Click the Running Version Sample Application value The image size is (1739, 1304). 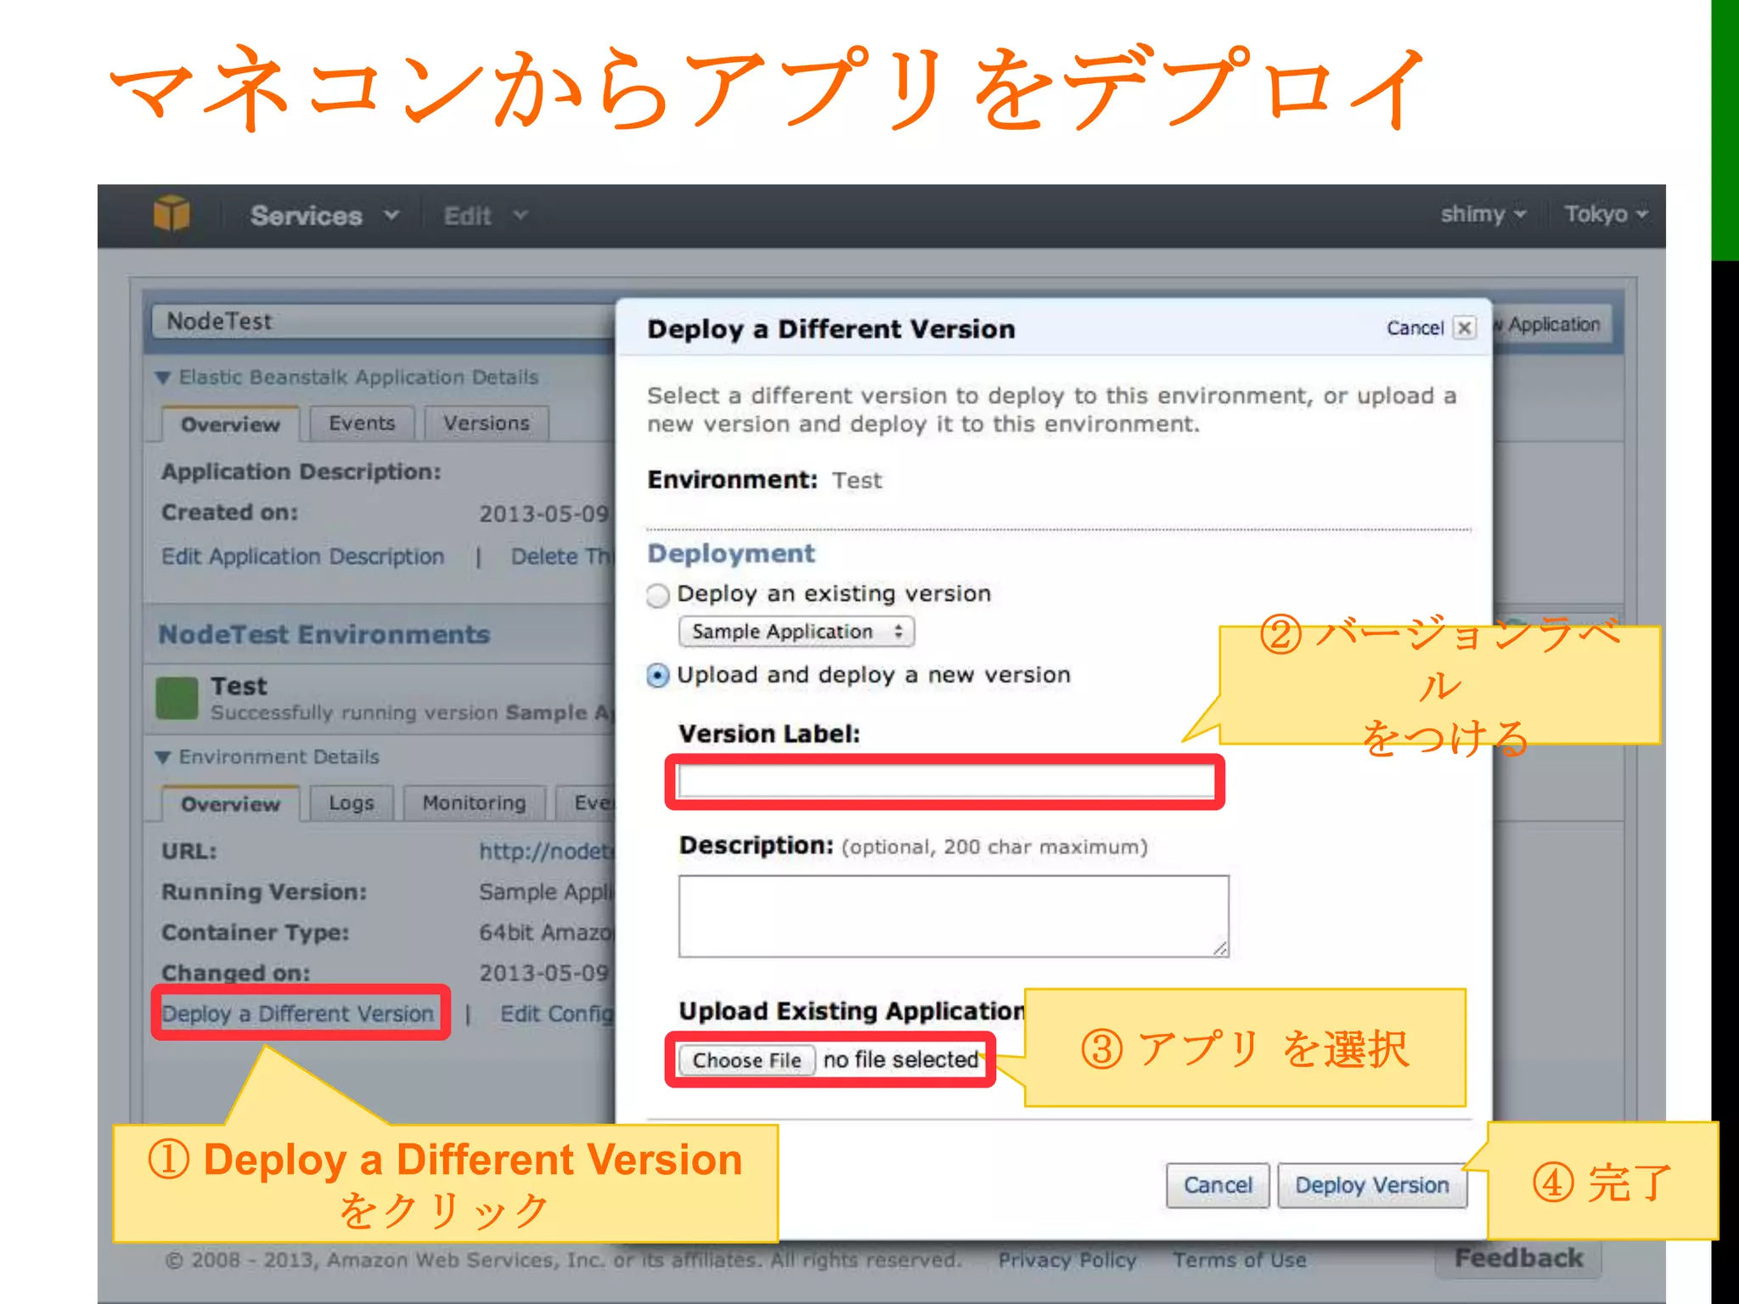click(546, 892)
